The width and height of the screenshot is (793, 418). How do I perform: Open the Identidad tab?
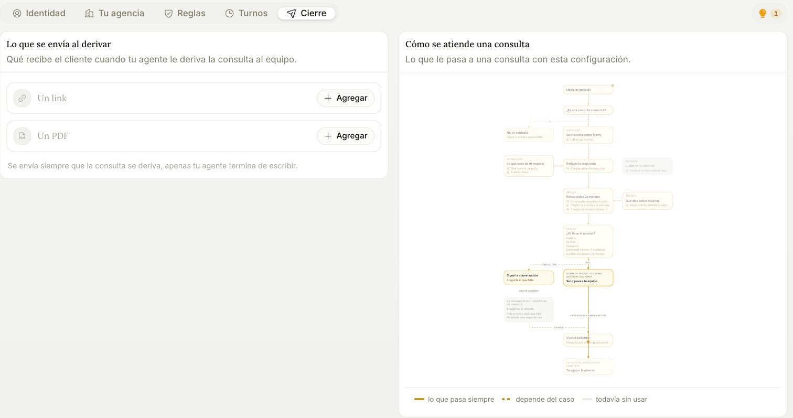point(39,13)
